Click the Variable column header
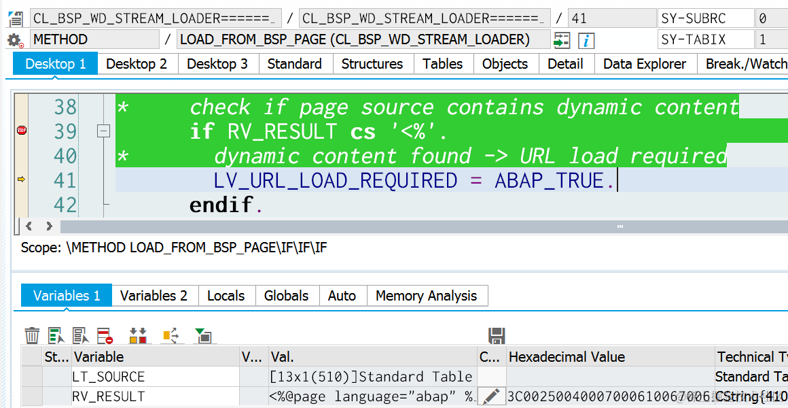The height and width of the screenshot is (408, 788). [x=156, y=357]
